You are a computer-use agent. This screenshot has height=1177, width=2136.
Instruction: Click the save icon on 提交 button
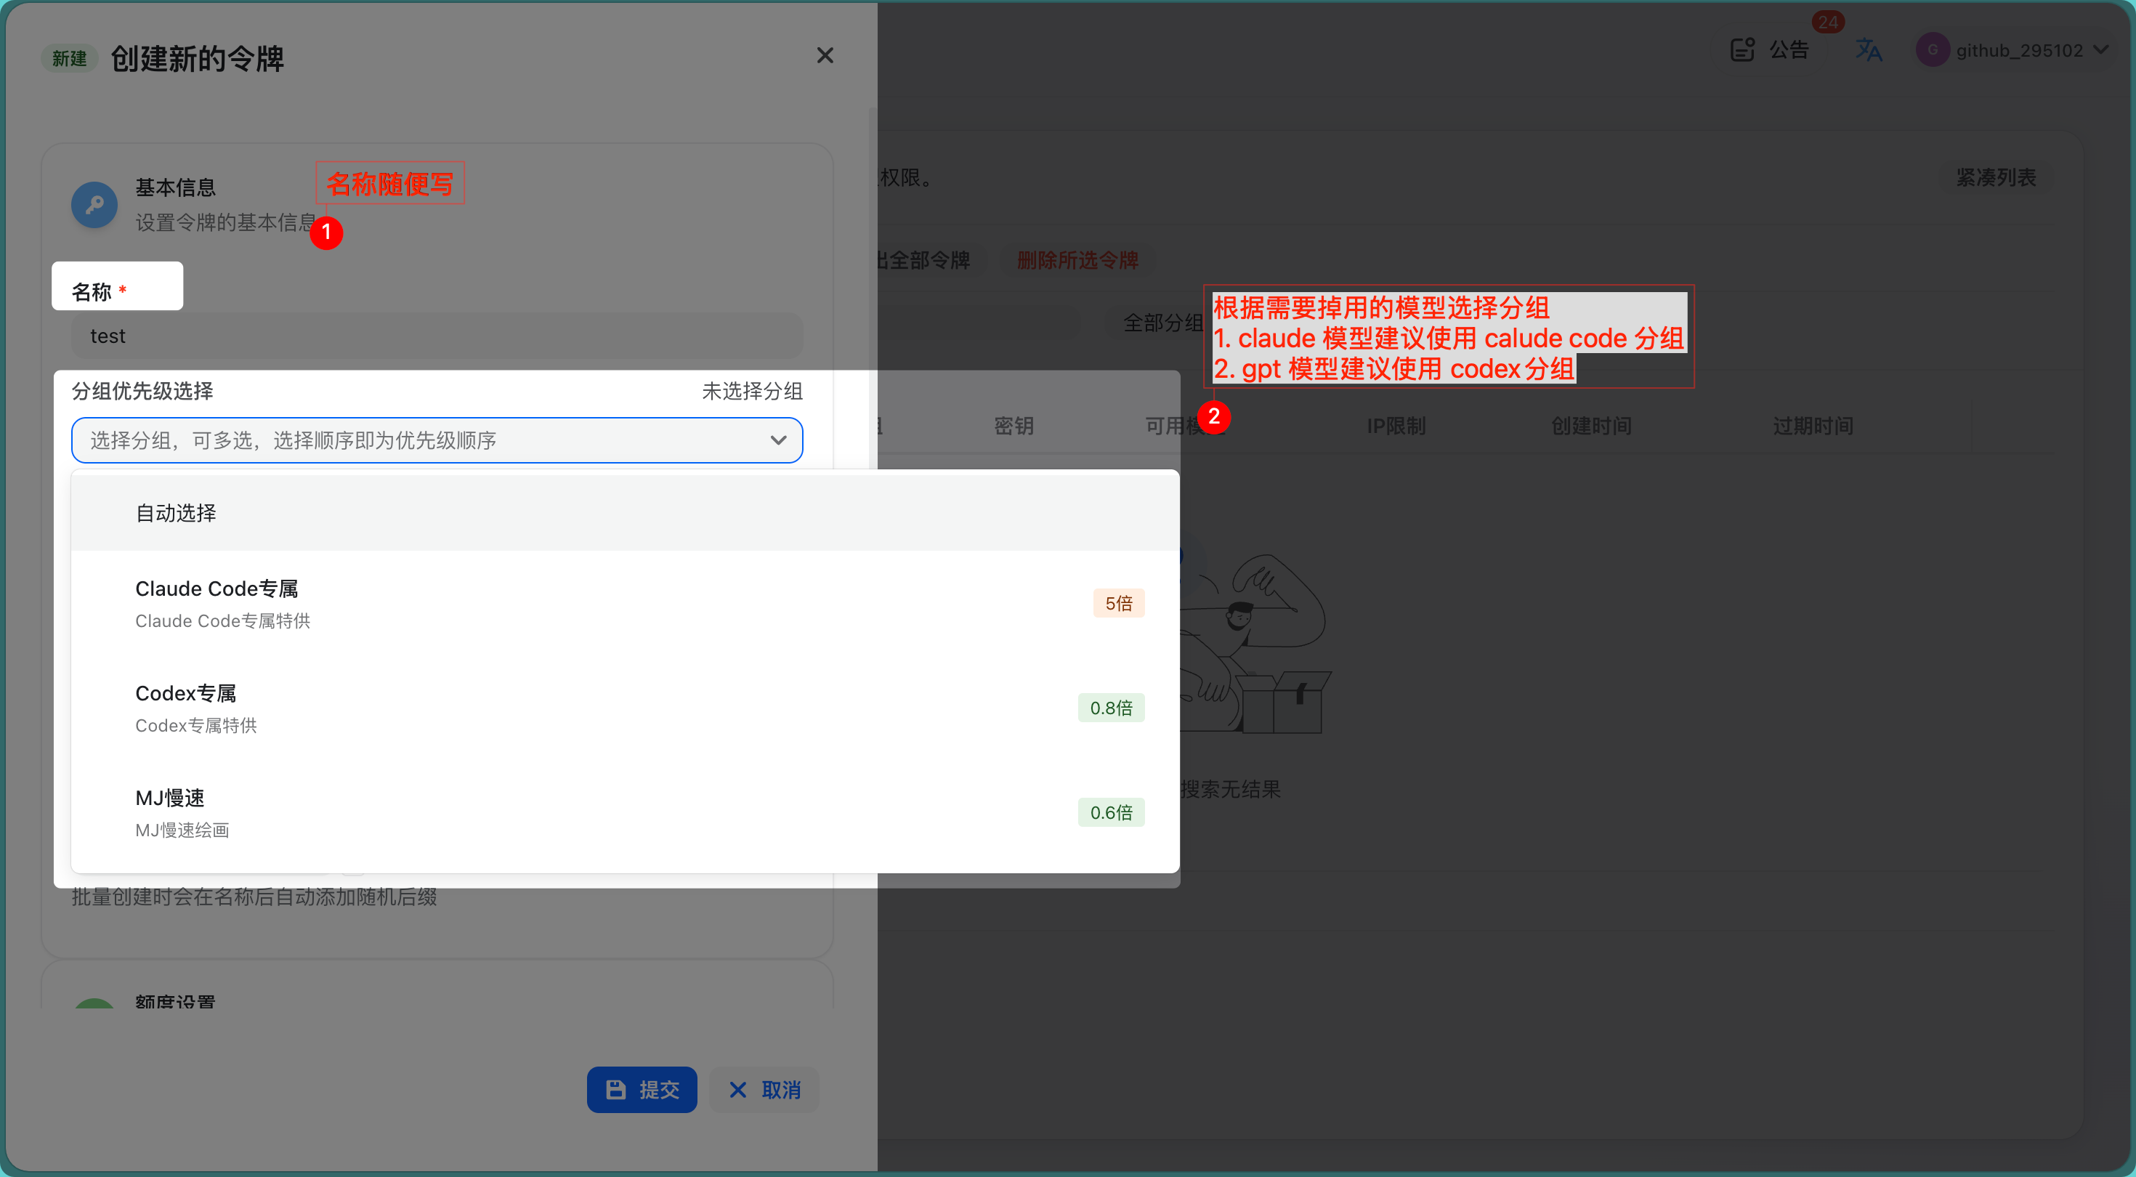pyautogui.click(x=616, y=1089)
